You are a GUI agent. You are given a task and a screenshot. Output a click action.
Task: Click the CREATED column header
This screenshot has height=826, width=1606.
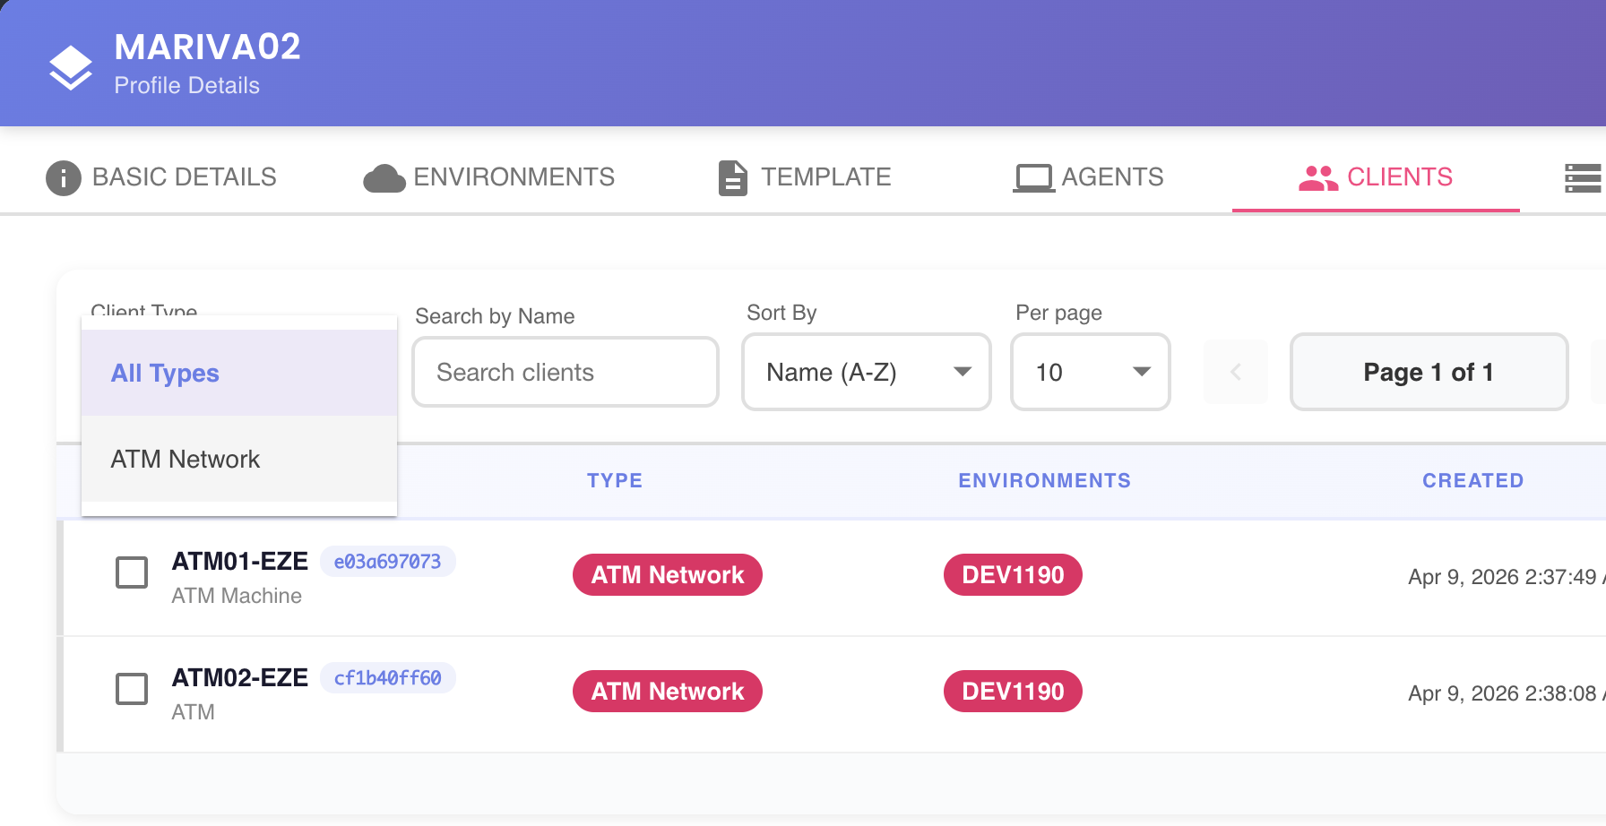pyautogui.click(x=1473, y=481)
